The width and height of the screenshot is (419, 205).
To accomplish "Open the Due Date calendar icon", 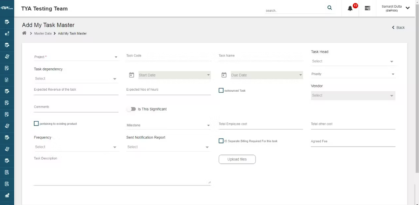I will coord(224,75).
